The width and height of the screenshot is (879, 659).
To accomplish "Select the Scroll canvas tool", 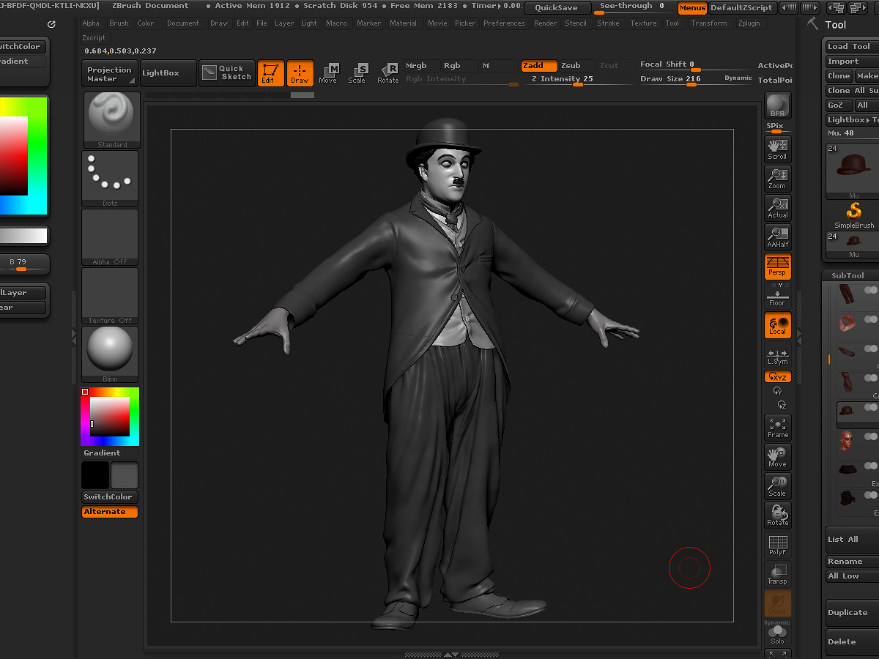I will 777,149.
